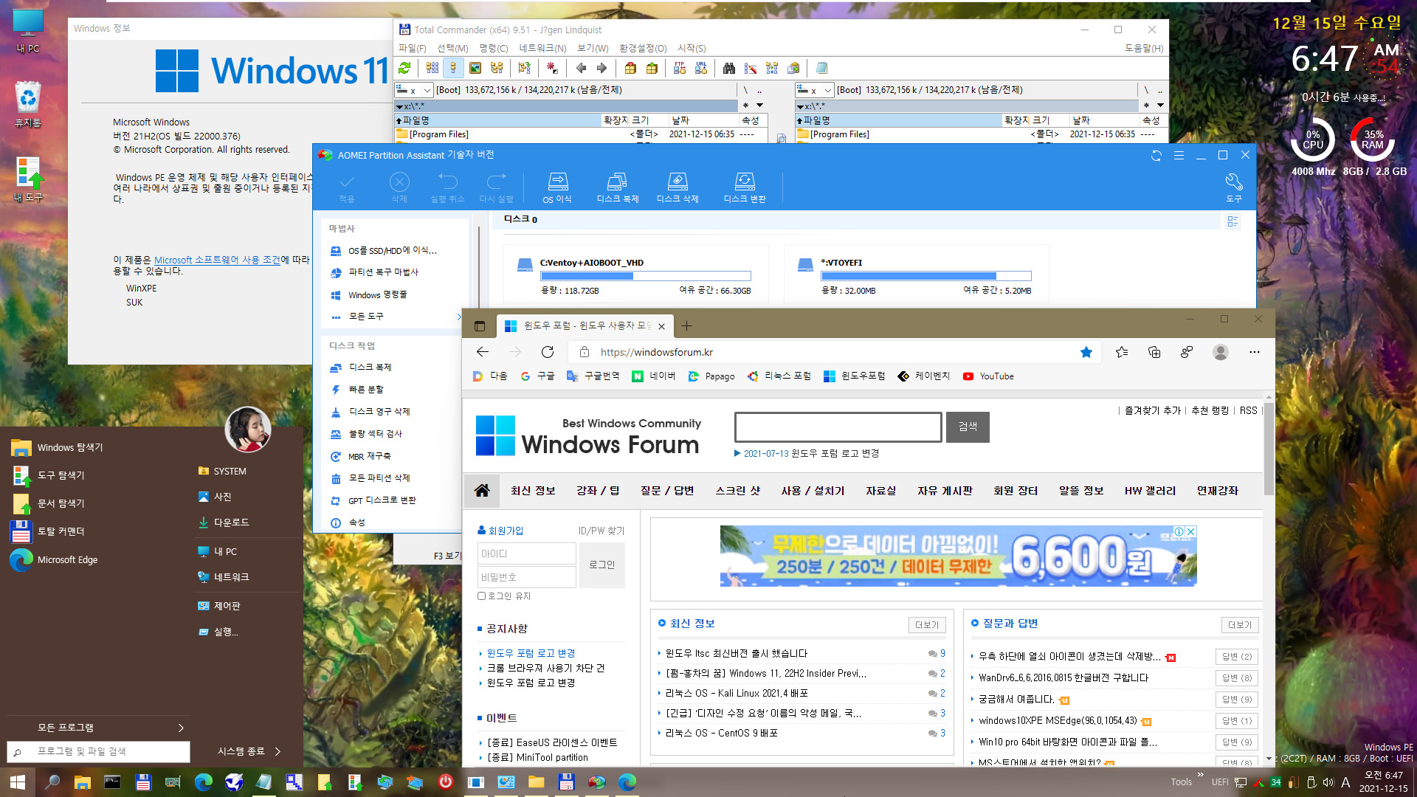Click the Windows Forum home icon

click(x=482, y=491)
